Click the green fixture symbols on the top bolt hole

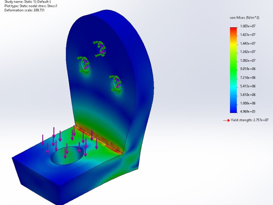pos(100,48)
